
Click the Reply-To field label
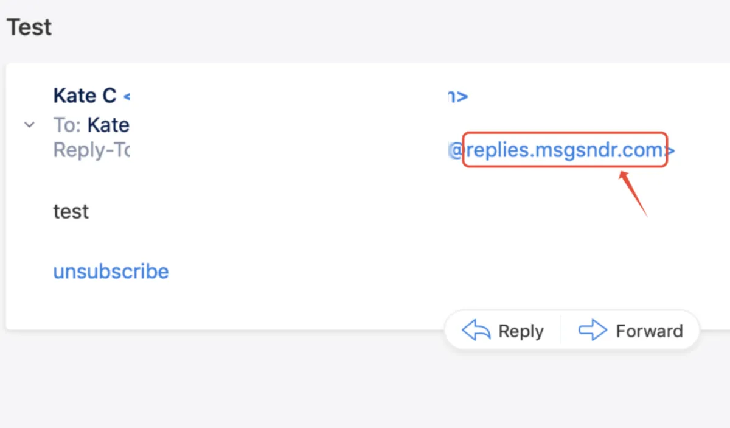click(91, 150)
